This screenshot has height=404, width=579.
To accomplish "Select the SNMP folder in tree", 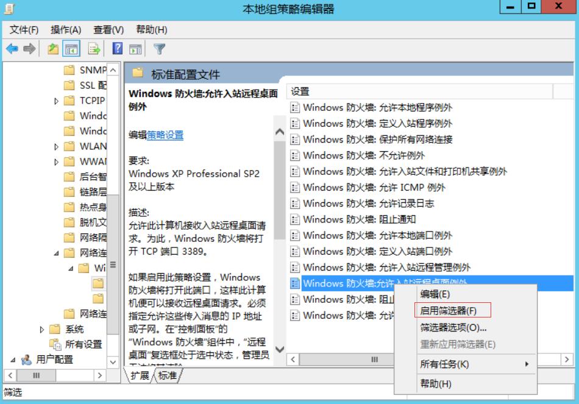I will (85, 70).
